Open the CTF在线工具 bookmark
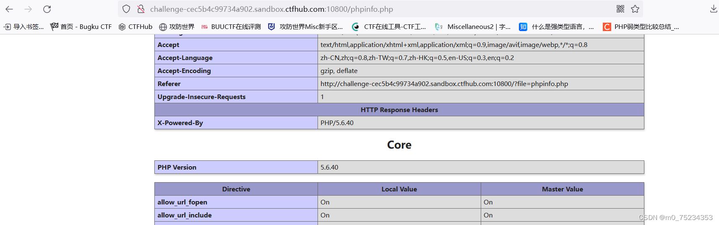 click(x=389, y=27)
